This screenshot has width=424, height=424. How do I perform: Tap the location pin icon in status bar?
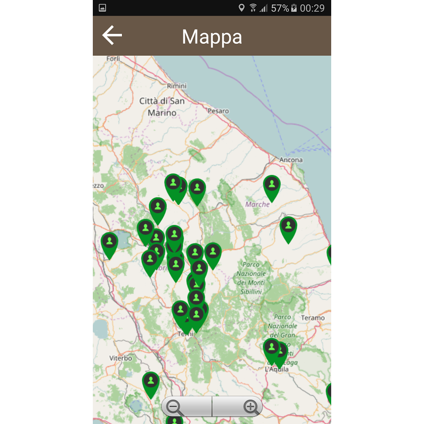(x=242, y=8)
